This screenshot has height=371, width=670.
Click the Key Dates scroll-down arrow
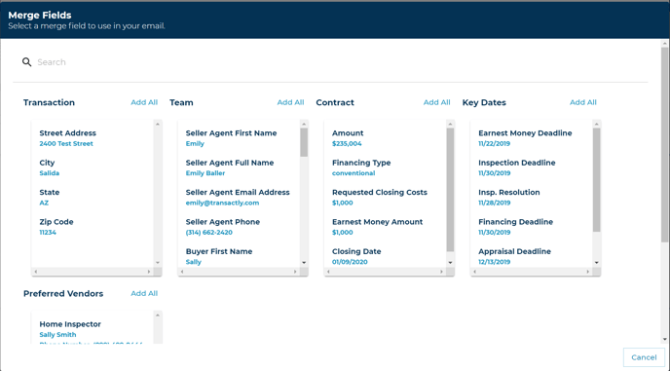coord(597,263)
